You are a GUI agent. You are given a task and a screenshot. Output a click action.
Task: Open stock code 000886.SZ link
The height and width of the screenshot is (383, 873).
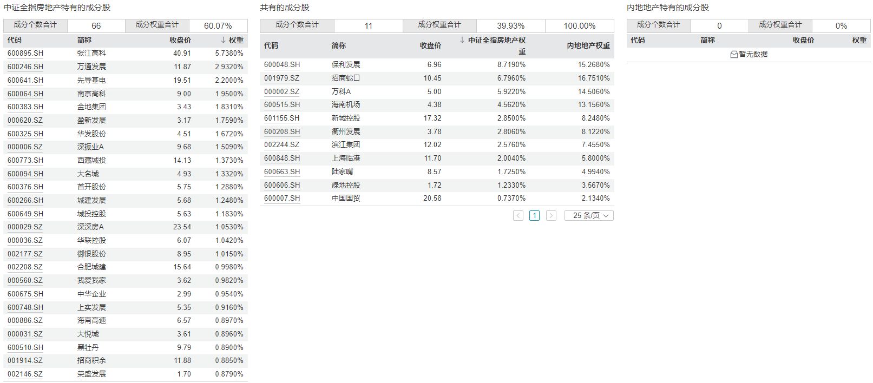tap(25, 320)
